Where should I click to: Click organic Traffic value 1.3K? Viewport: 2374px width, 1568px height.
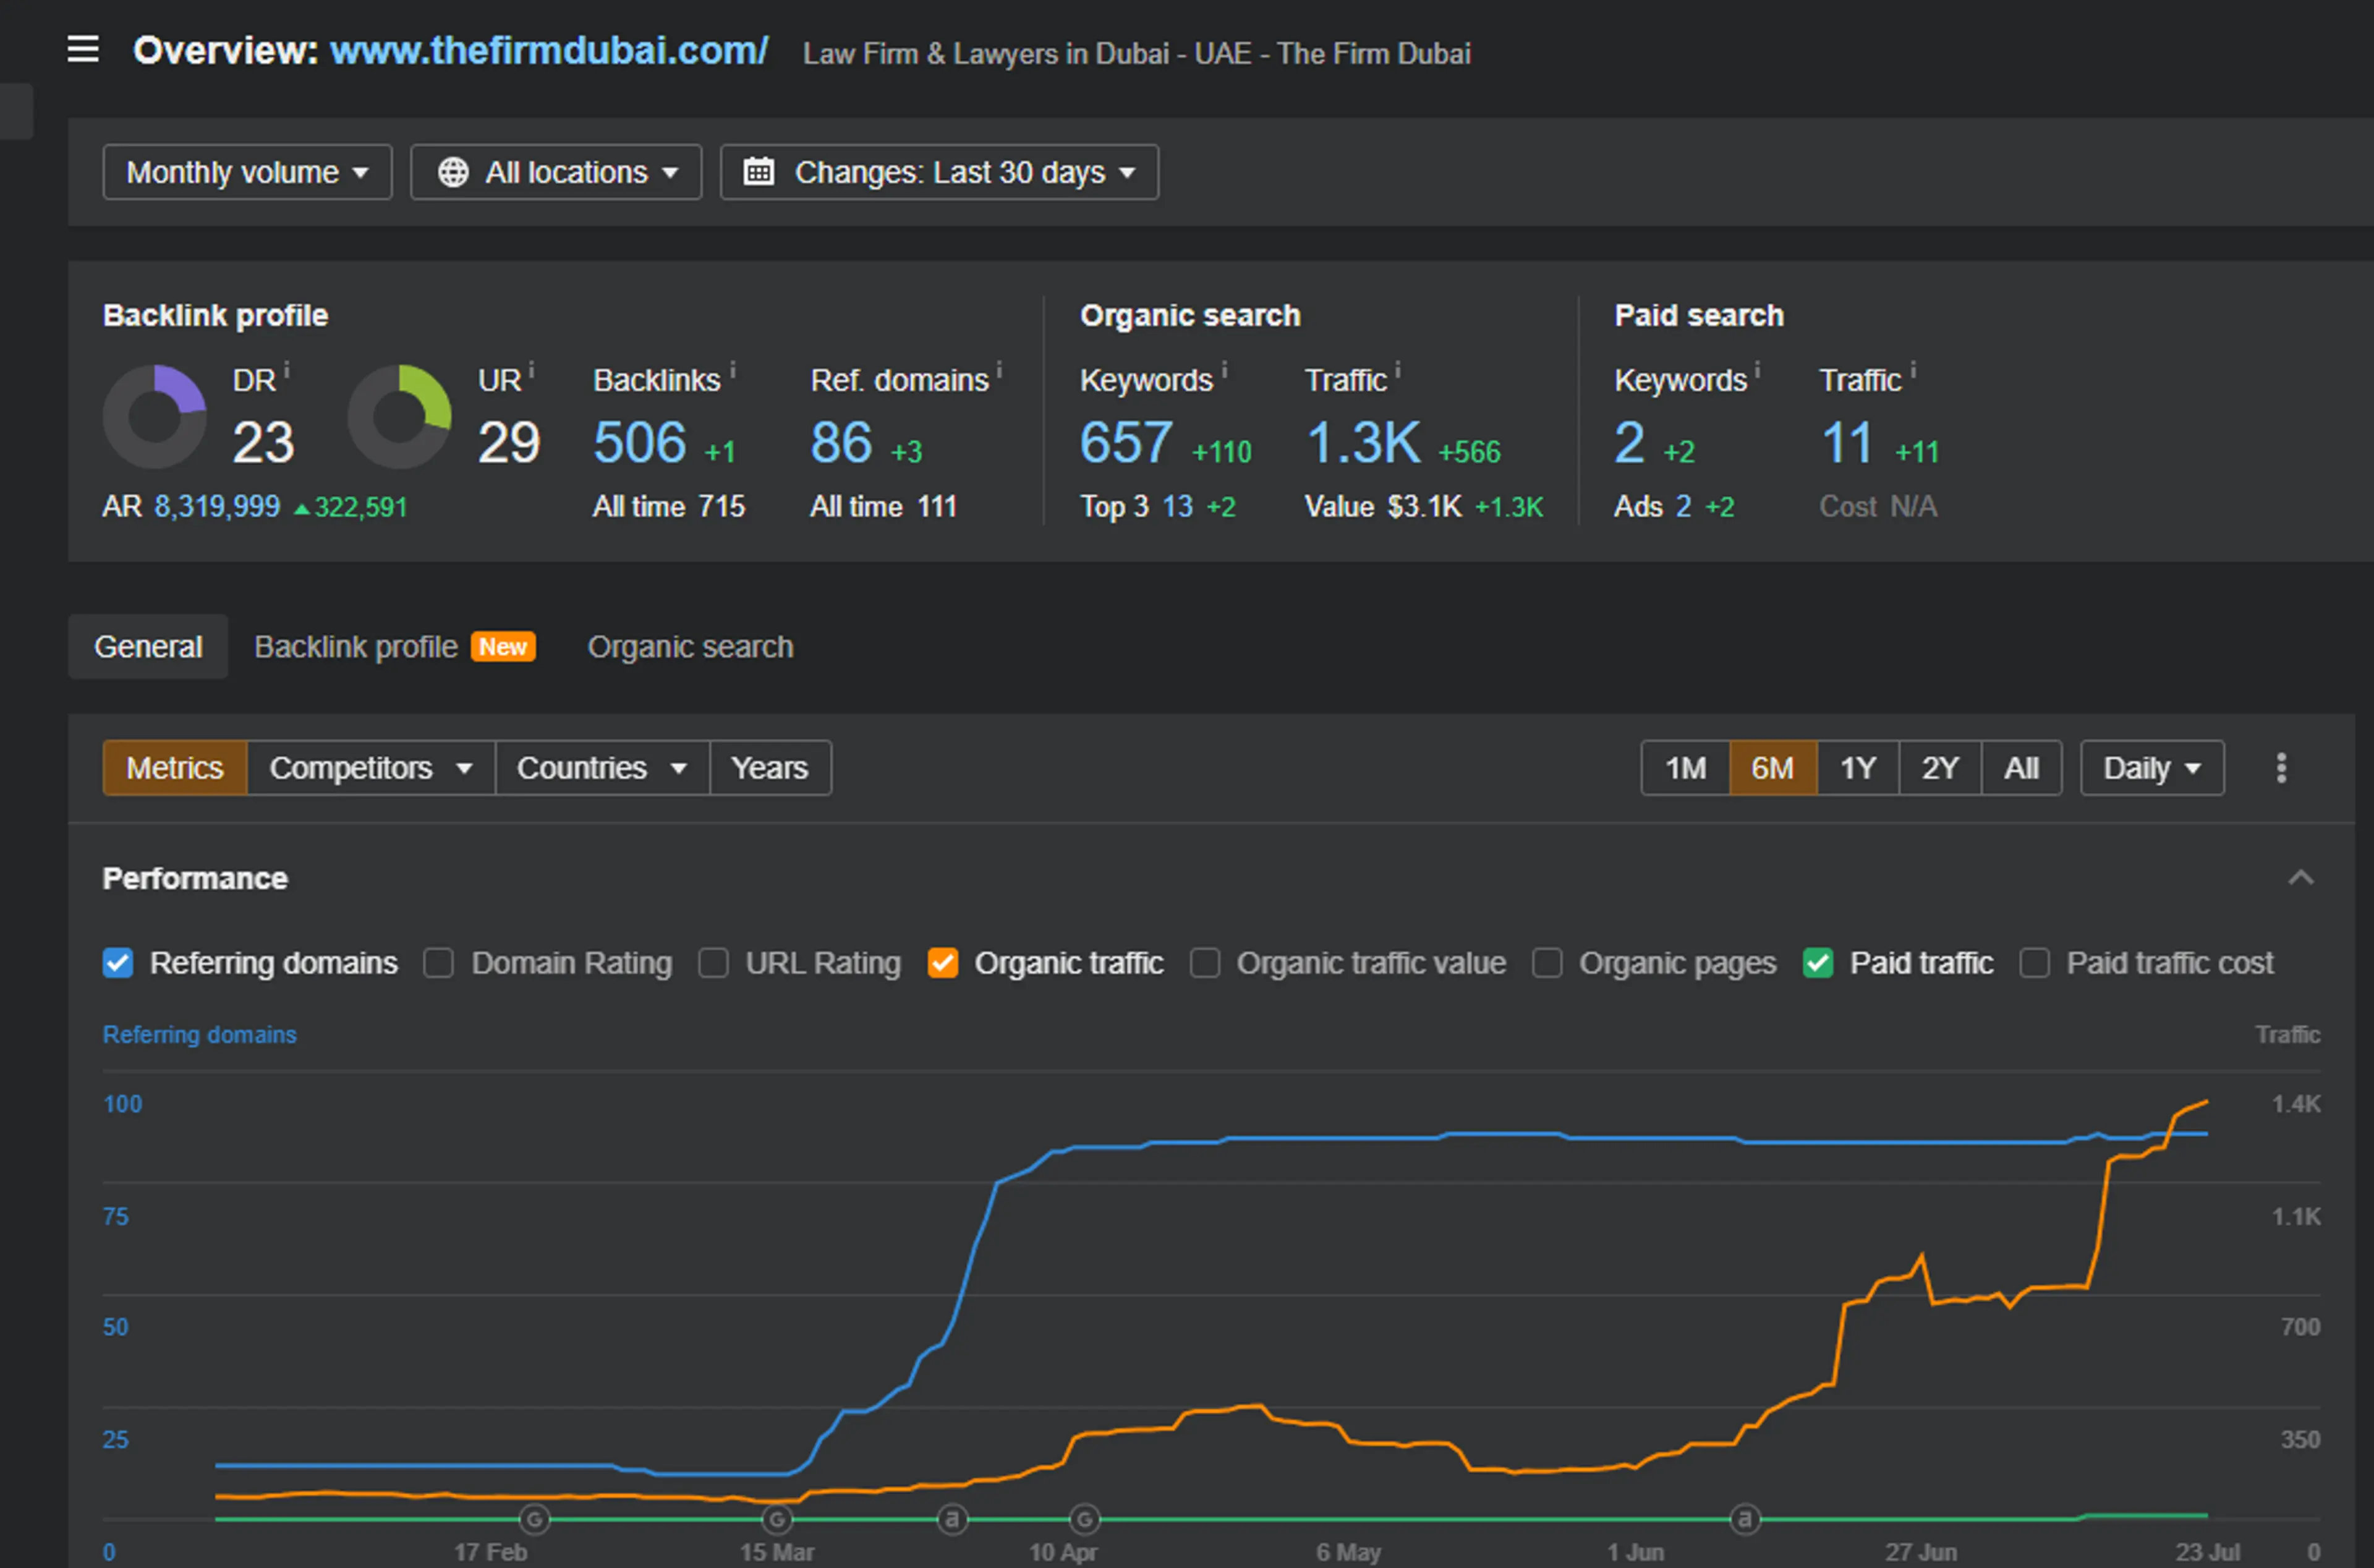(x=1363, y=443)
